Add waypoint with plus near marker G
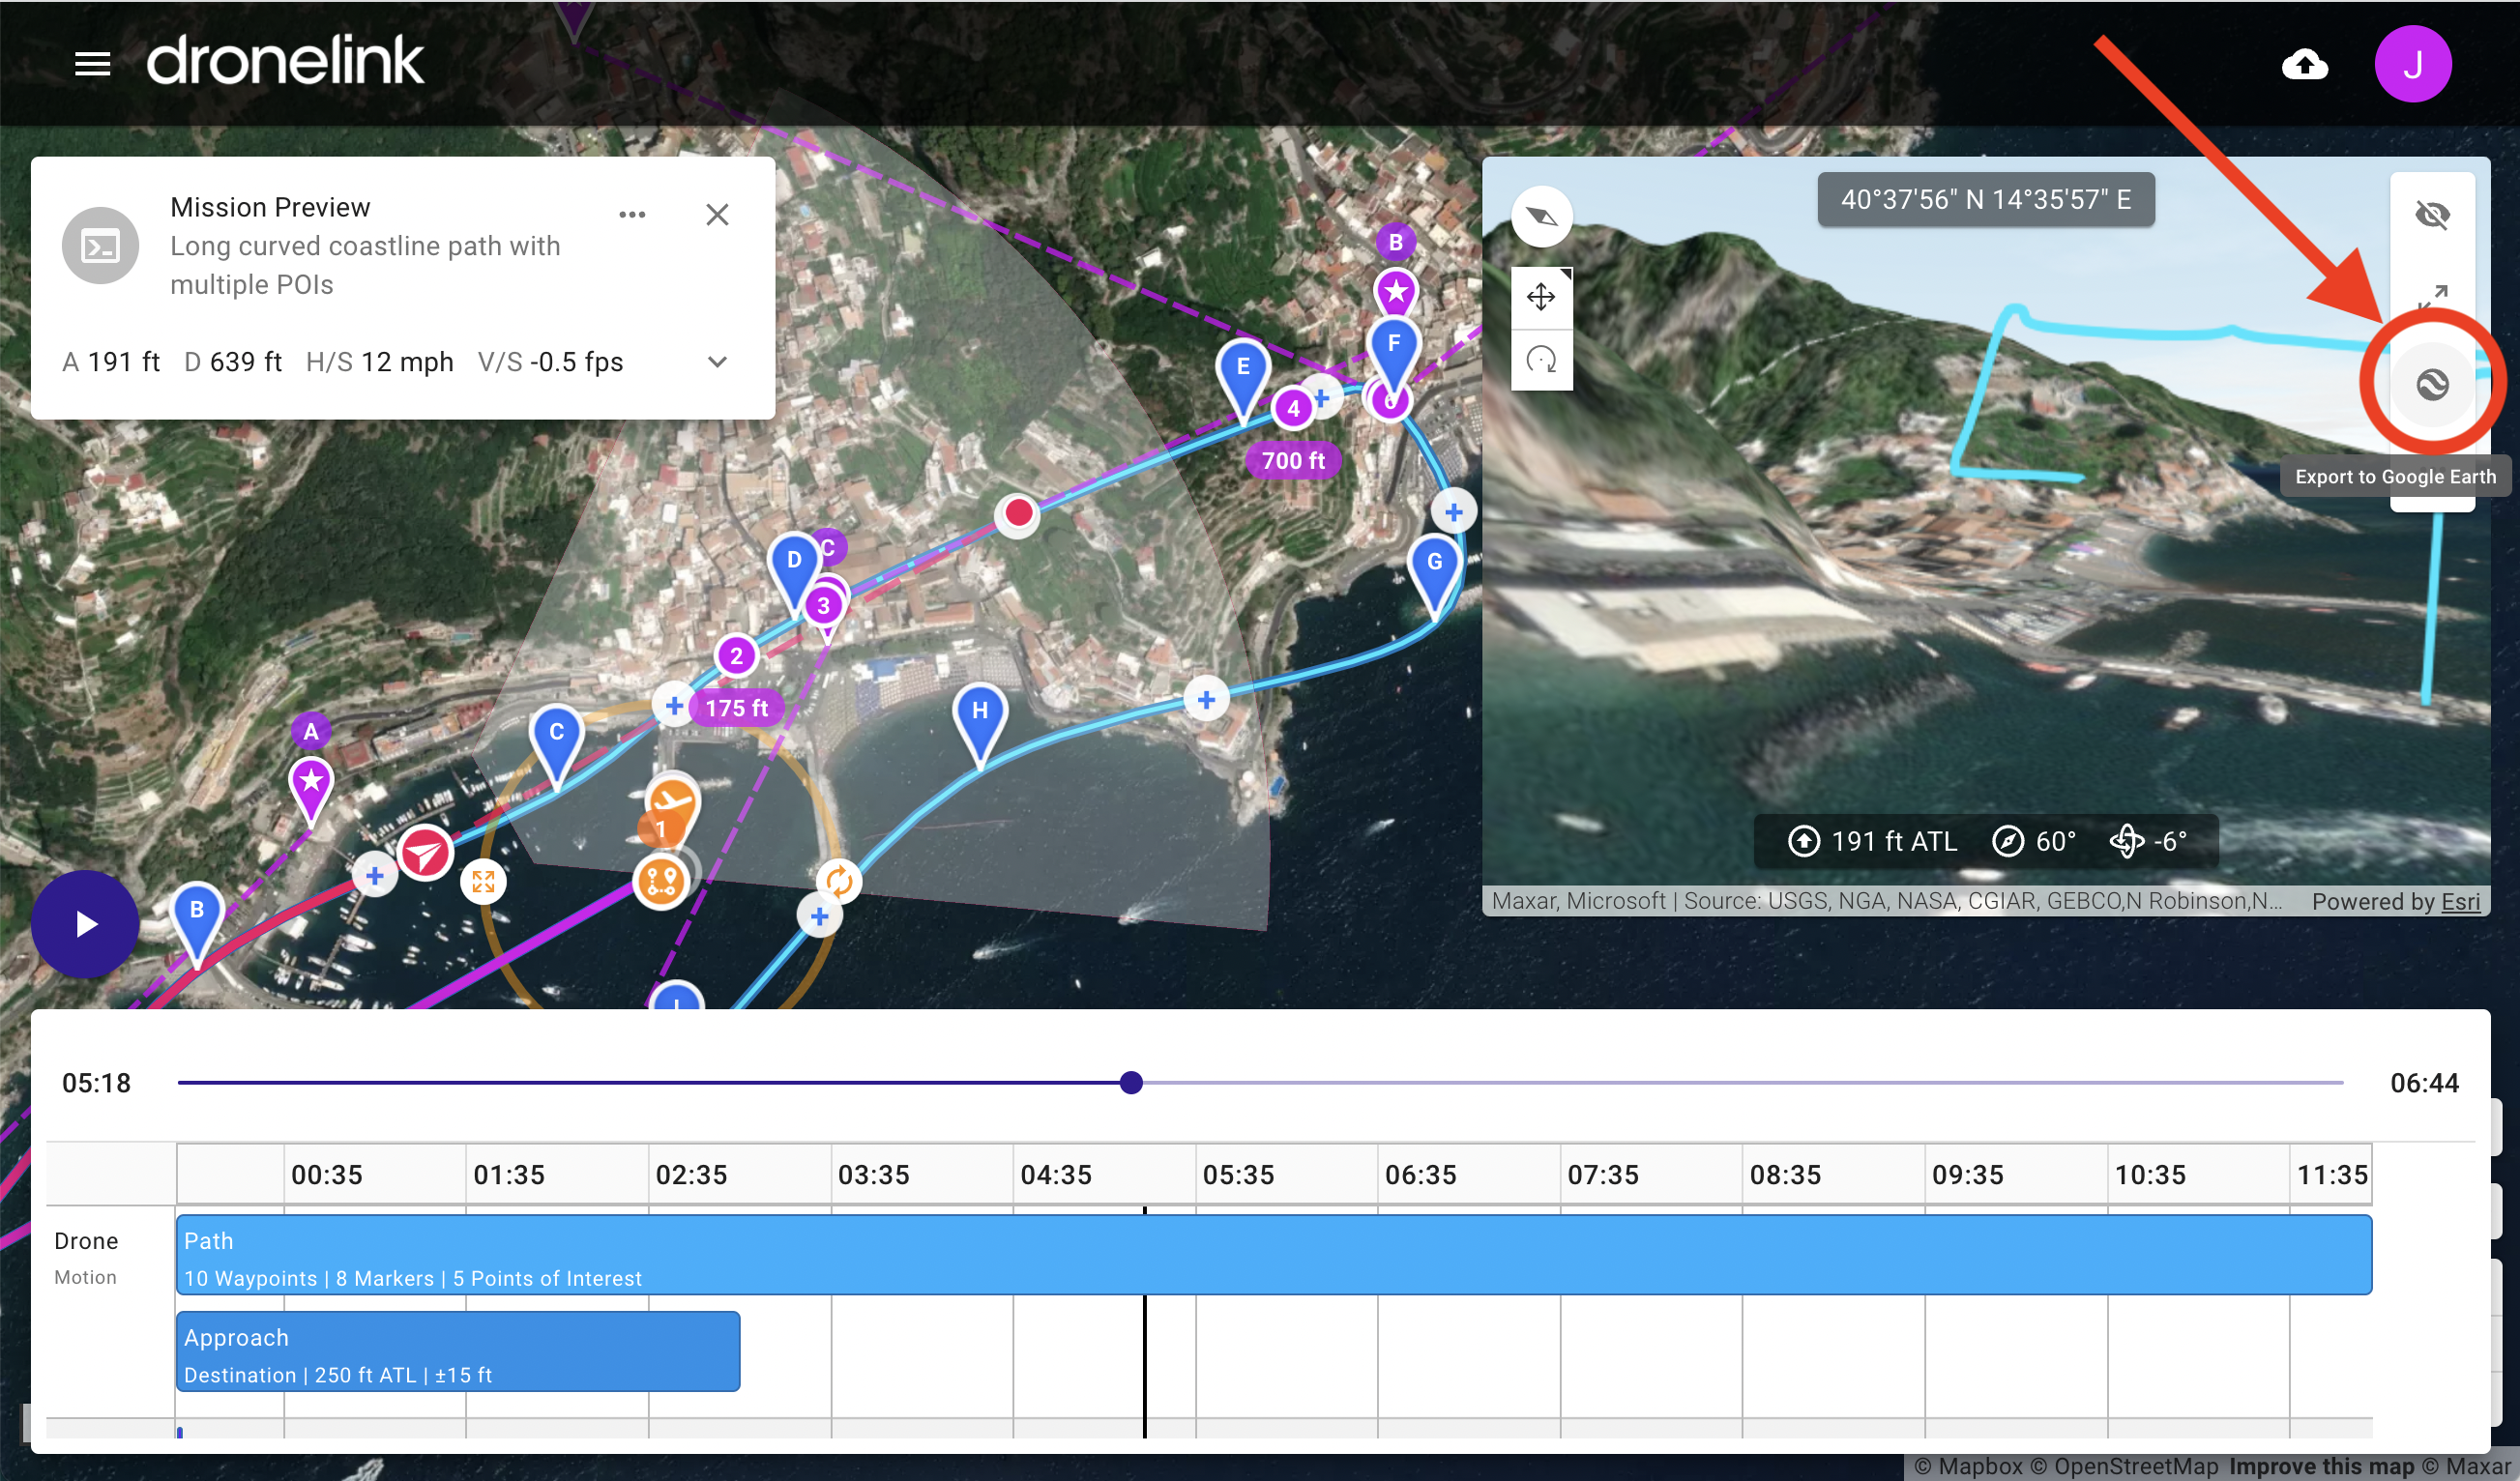2520x1481 pixels. click(x=1453, y=512)
